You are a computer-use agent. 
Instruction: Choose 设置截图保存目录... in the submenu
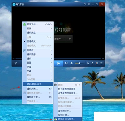(68, 93)
